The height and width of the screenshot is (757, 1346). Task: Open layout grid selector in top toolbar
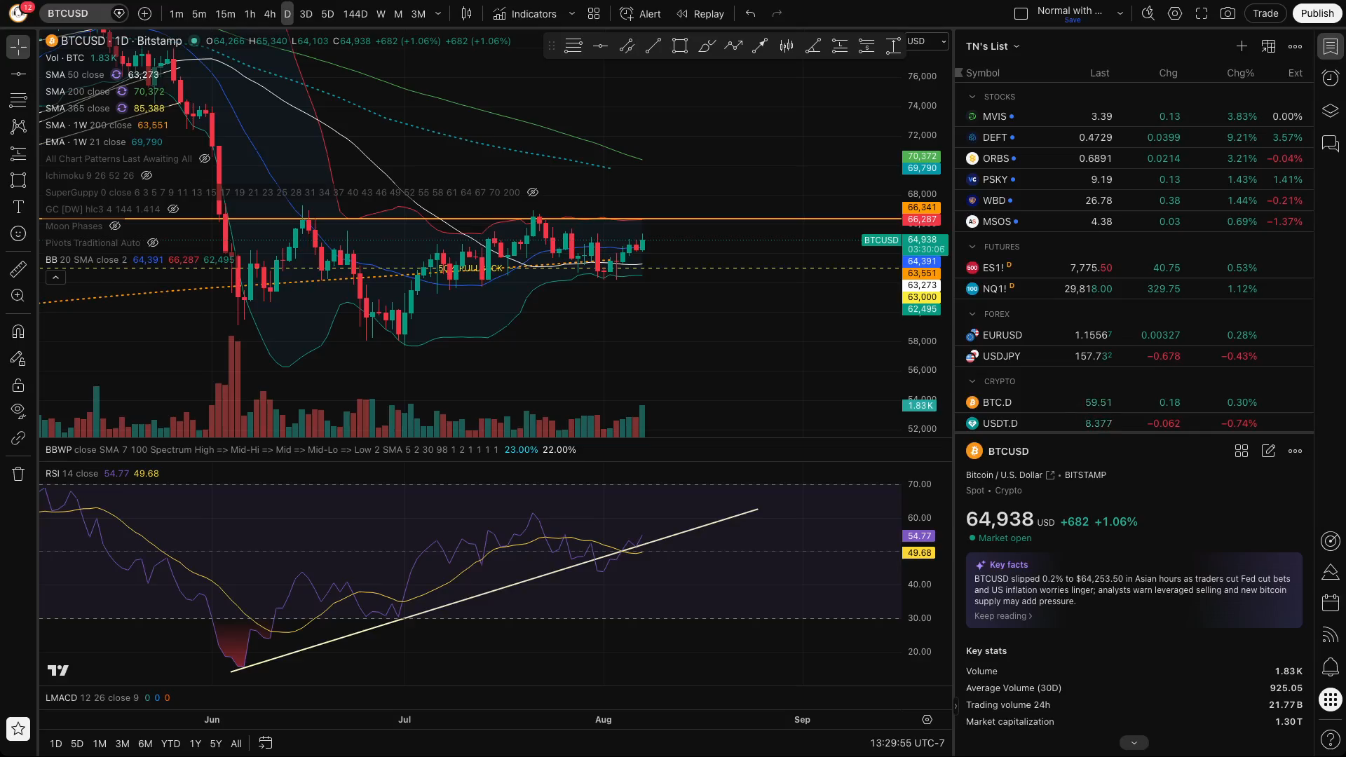pyautogui.click(x=594, y=13)
